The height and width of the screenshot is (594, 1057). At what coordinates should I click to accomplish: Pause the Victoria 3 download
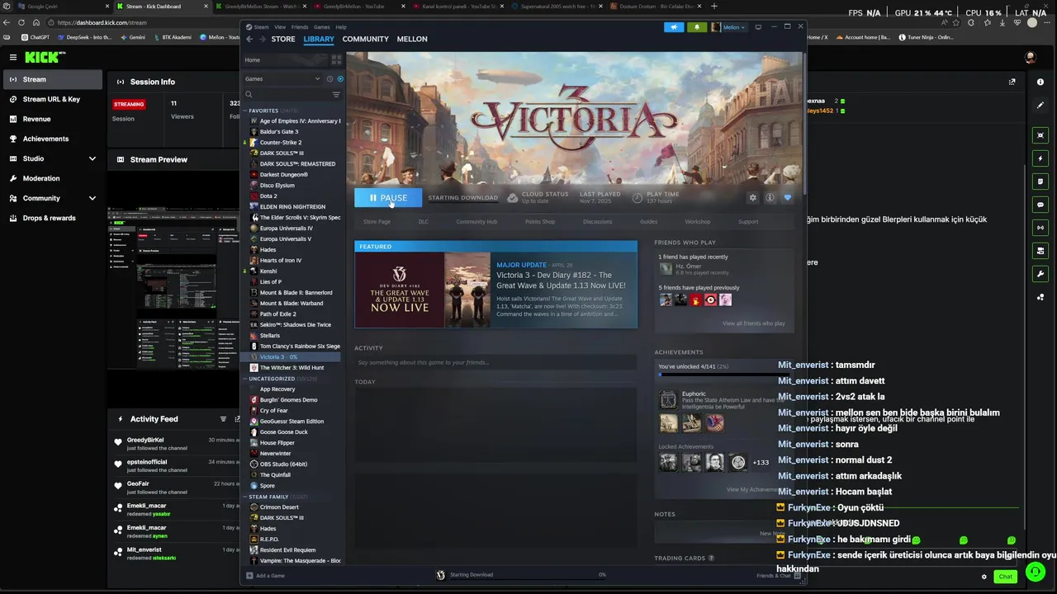(388, 198)
